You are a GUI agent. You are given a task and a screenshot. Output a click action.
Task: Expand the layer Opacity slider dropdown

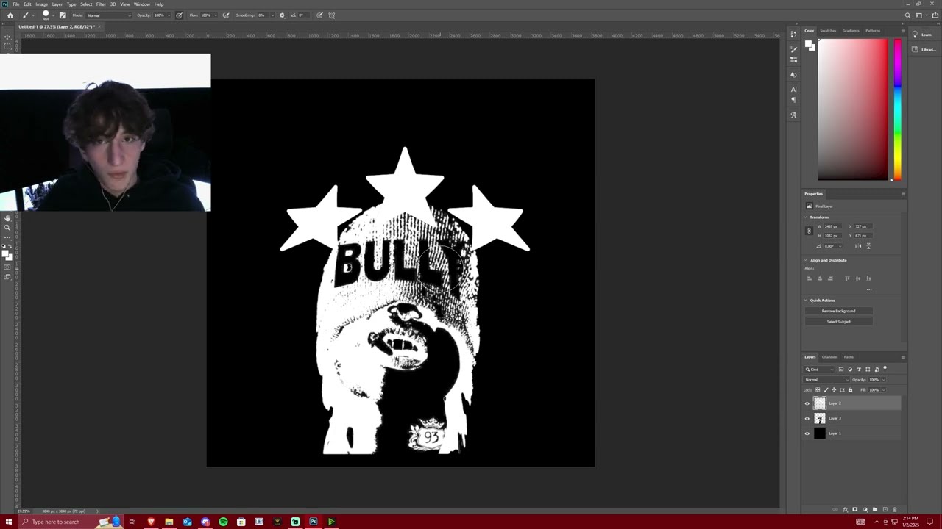pos(884,379)
